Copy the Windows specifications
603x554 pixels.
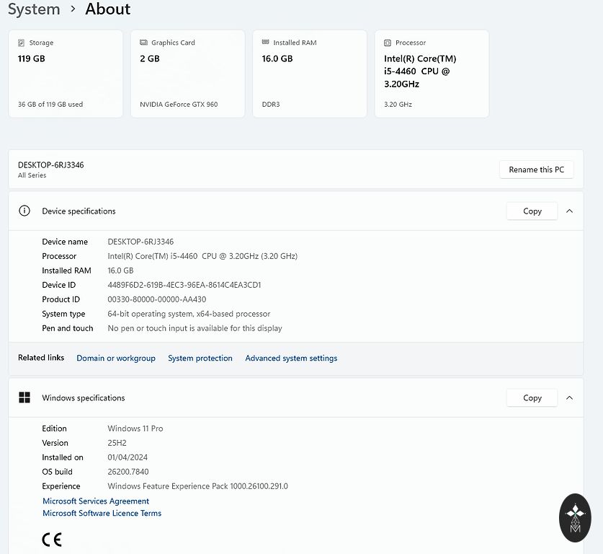coord(532,398)
